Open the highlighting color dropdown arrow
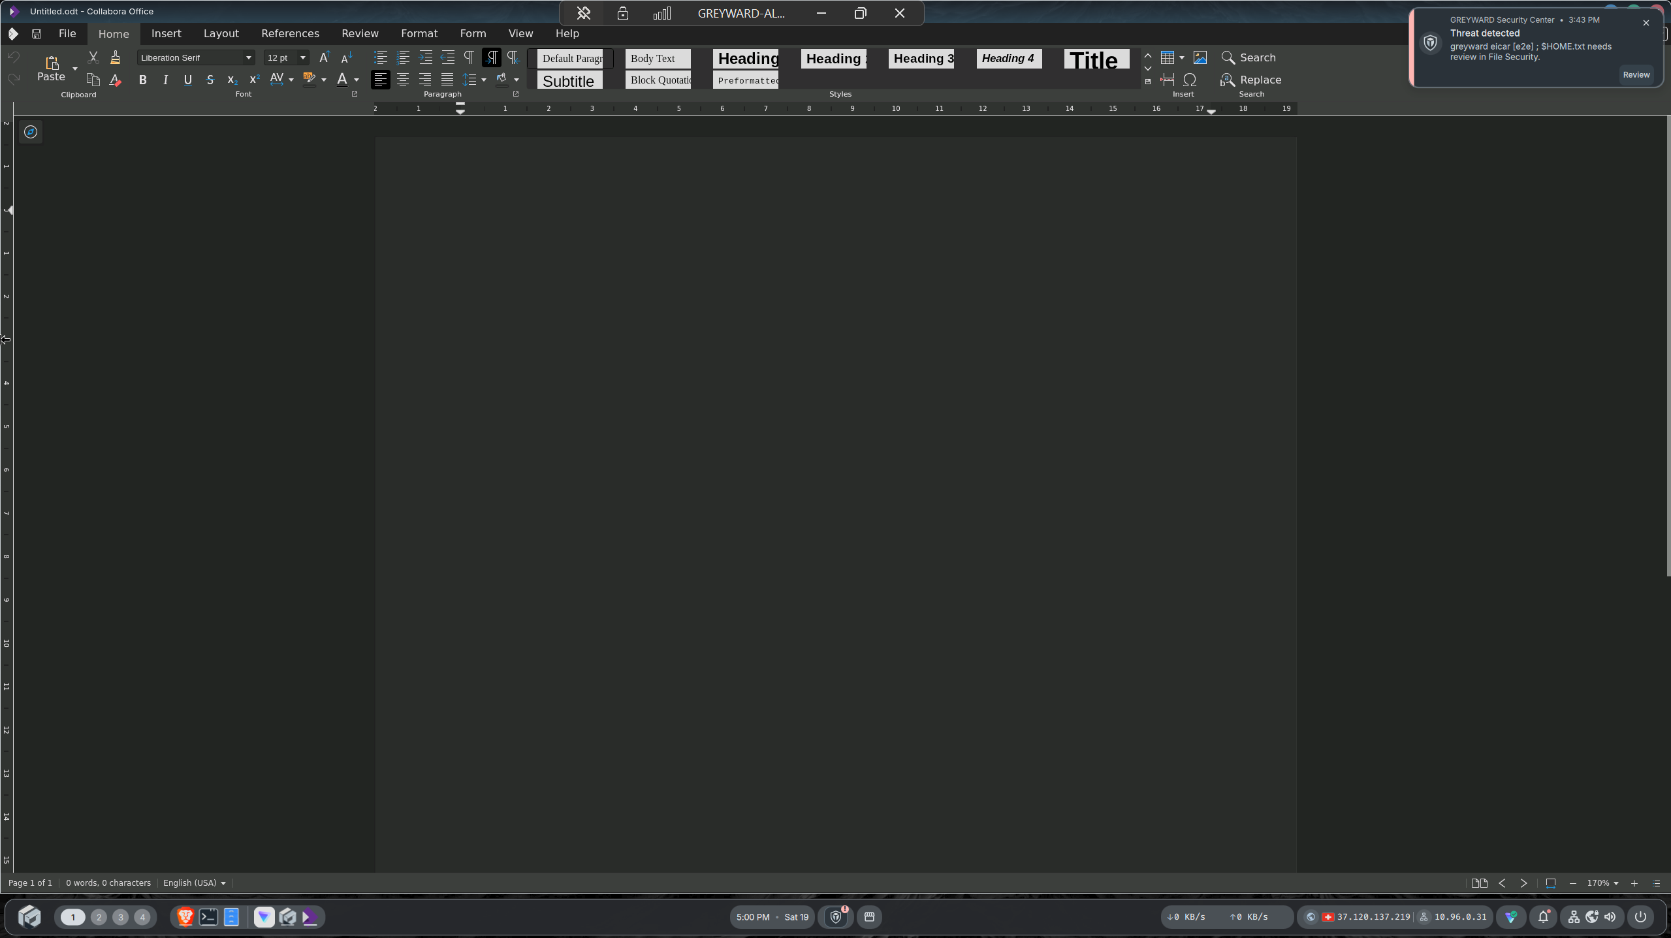This screenshot has width=1671, height=938. pyautogui.click(x=324, y=80)
